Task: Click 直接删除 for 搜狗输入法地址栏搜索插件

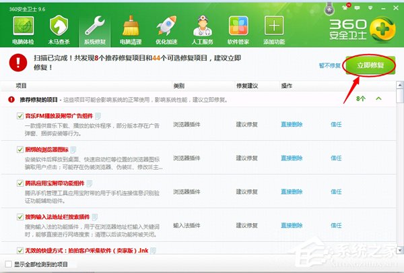Action: (x=291, y=224)
